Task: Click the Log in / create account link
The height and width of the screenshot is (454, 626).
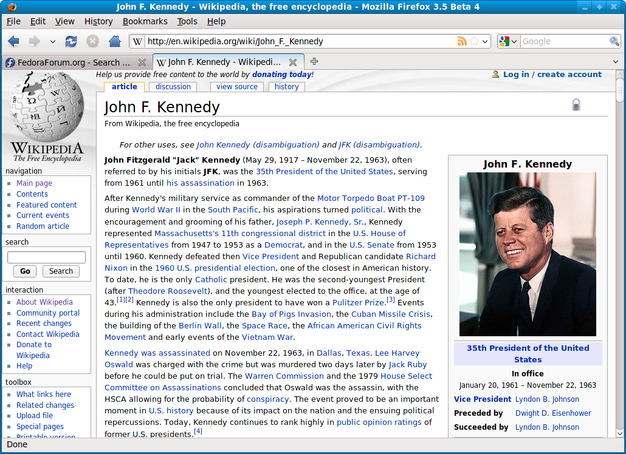Action: pos(552,74)
